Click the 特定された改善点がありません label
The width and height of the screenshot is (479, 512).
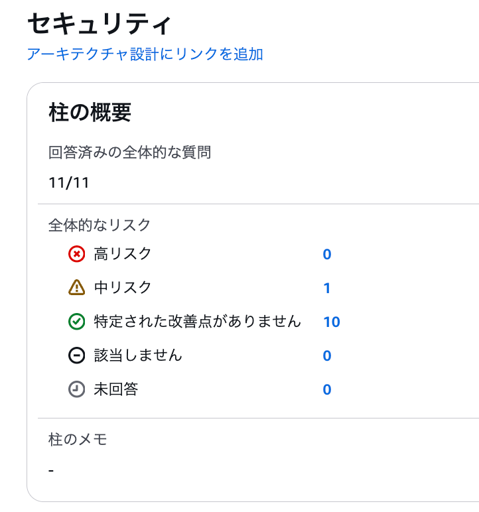197,322
